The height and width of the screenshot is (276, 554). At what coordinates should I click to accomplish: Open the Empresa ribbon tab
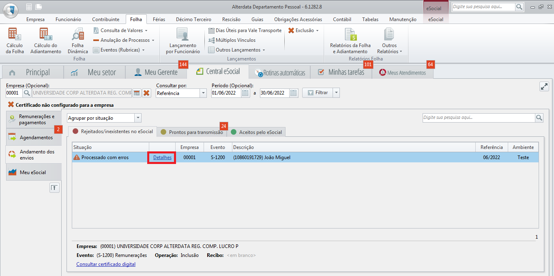pos(35,19)
